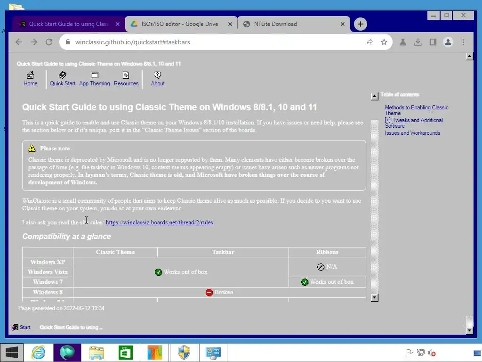Open the downloads tray icon
This screenshot has height=362, width=482.
[x=418, y=42]
